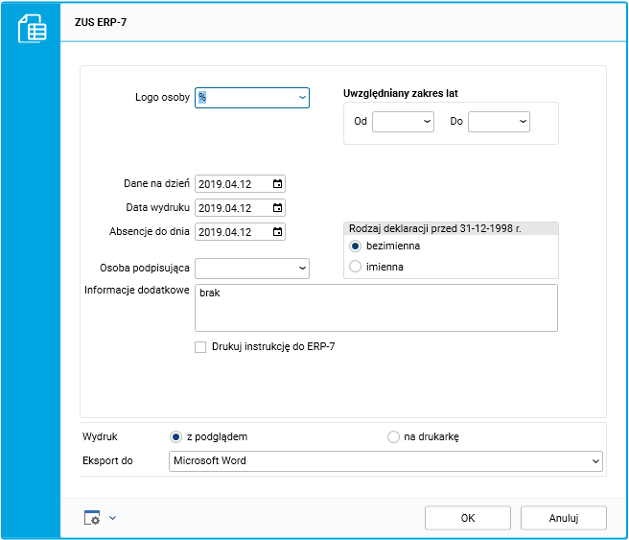Click the Rodzaj deklaracji przed 31-12-1998 r. header

tap(451, 228)
